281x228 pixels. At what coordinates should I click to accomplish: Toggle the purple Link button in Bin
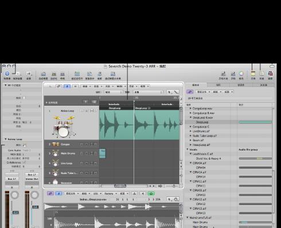coord(190,92)
